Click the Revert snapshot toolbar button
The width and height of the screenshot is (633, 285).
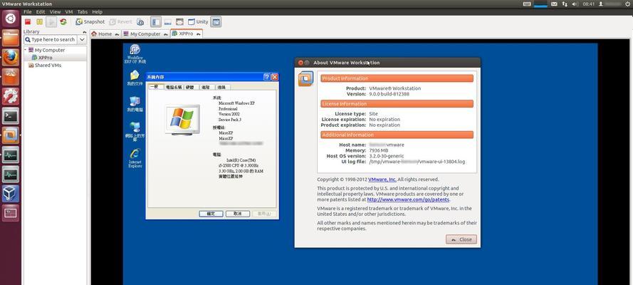pos(121,22)
